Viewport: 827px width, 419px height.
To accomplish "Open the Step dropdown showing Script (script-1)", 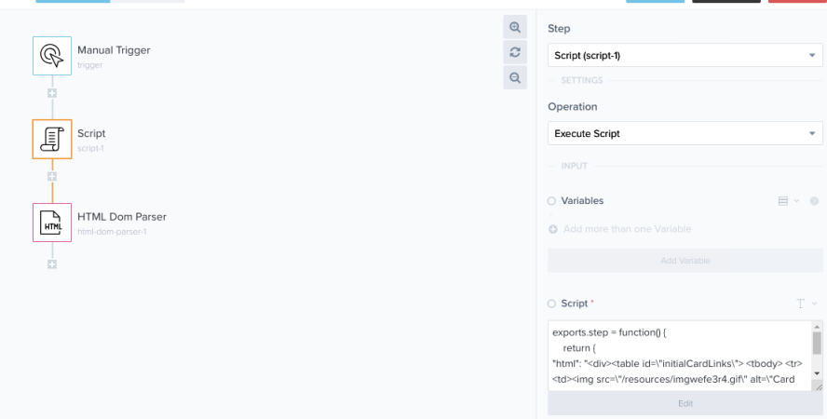I will click(x=685, y=56).
